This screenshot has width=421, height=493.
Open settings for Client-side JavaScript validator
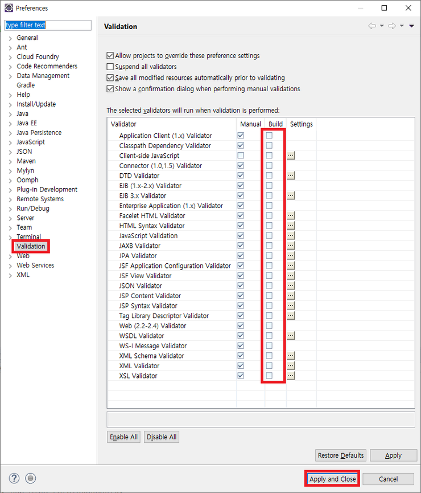click(291, 156)
